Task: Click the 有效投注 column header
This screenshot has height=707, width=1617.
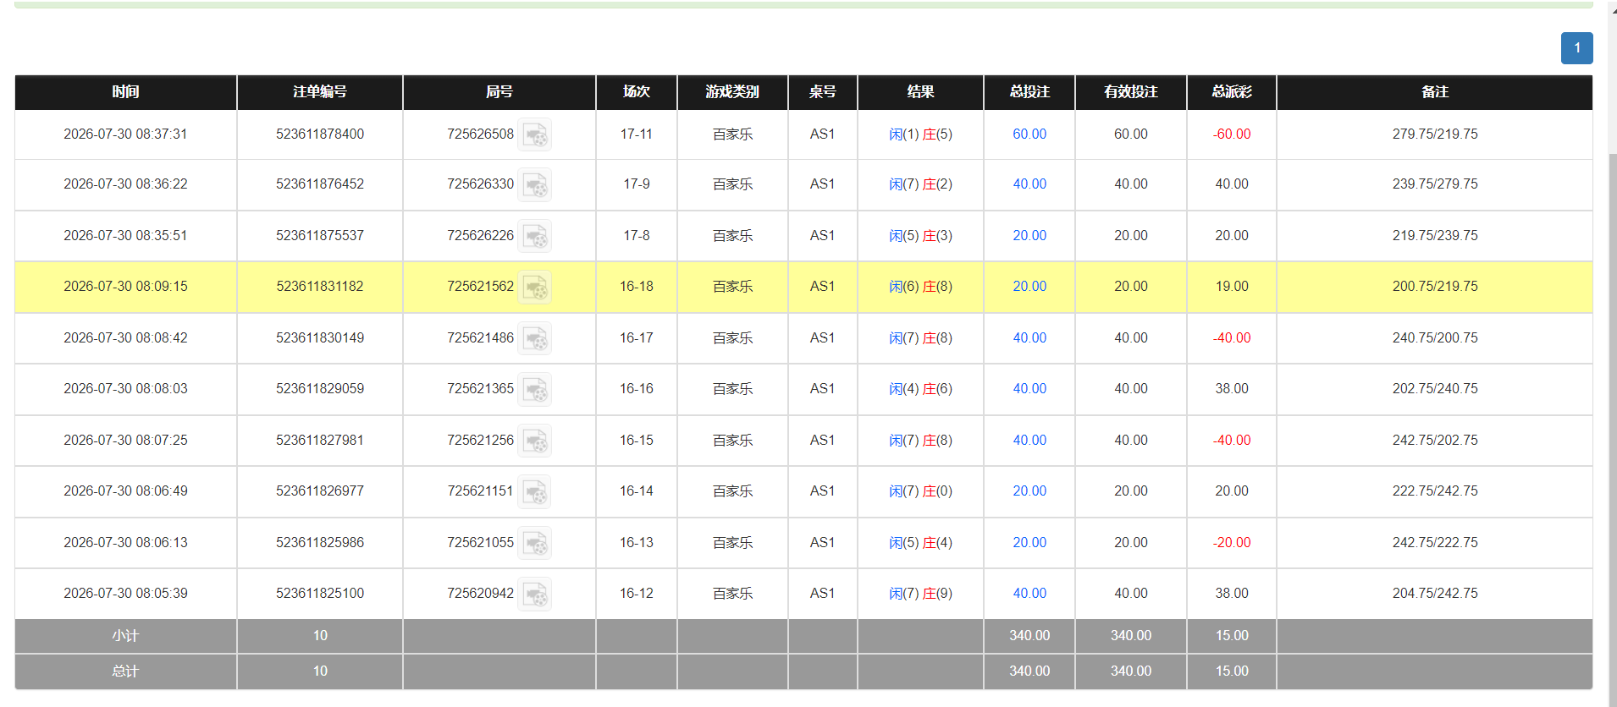Action: [x=1131, y=92]
